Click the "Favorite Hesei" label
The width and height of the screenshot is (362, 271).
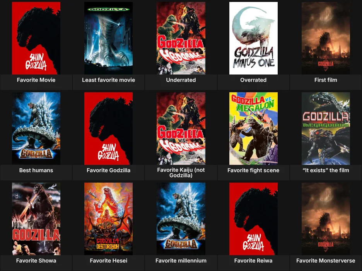pyautogui.click(x=109, y=261)
